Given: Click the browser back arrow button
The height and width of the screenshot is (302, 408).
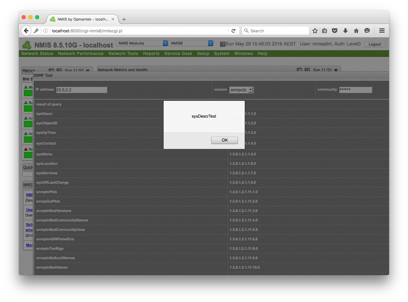Looking at the screenshot, I should pos(26,31).
